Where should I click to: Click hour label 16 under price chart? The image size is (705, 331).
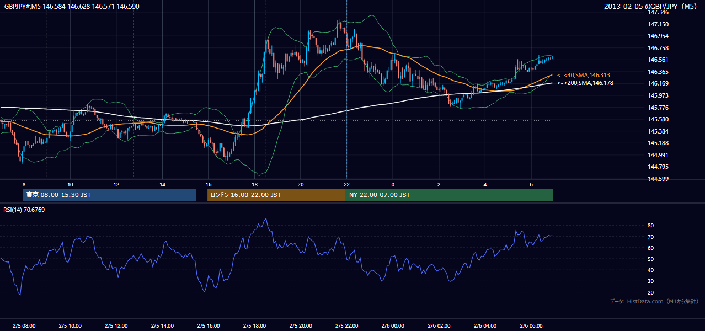click(209, 184)
